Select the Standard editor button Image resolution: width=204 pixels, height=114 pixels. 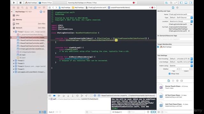(x=166, y=3)
